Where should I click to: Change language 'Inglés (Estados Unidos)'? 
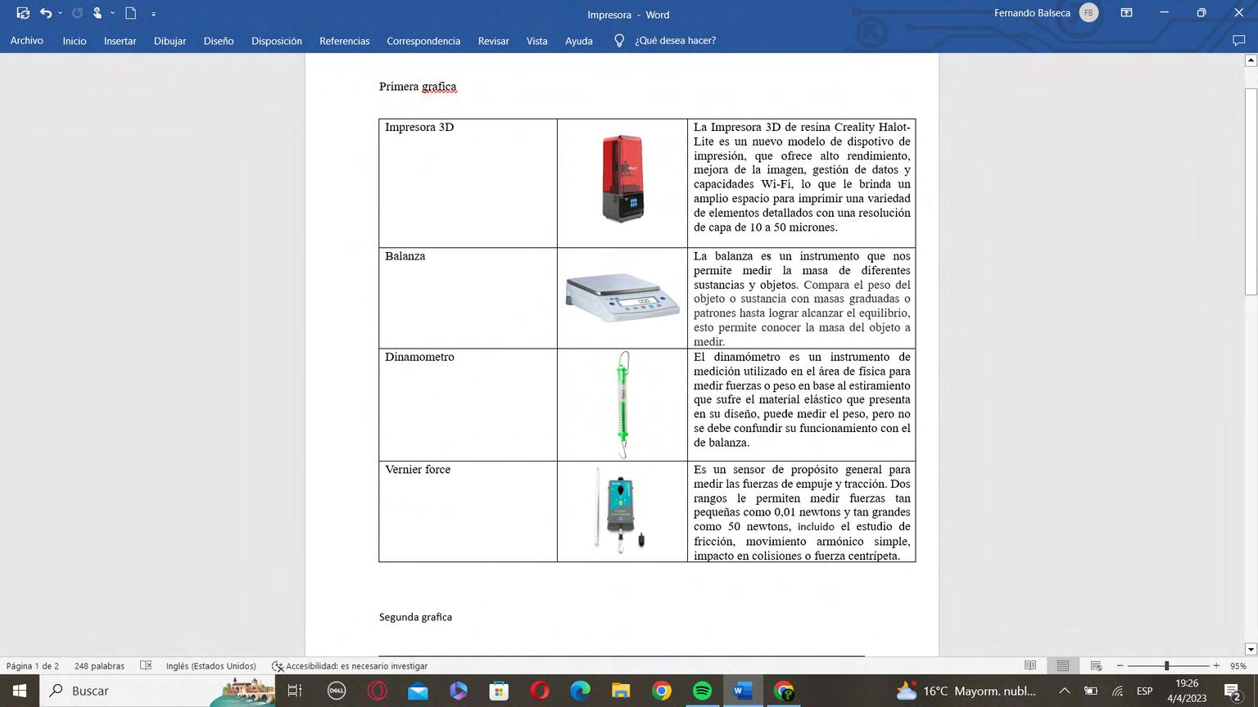click(210, 666)
